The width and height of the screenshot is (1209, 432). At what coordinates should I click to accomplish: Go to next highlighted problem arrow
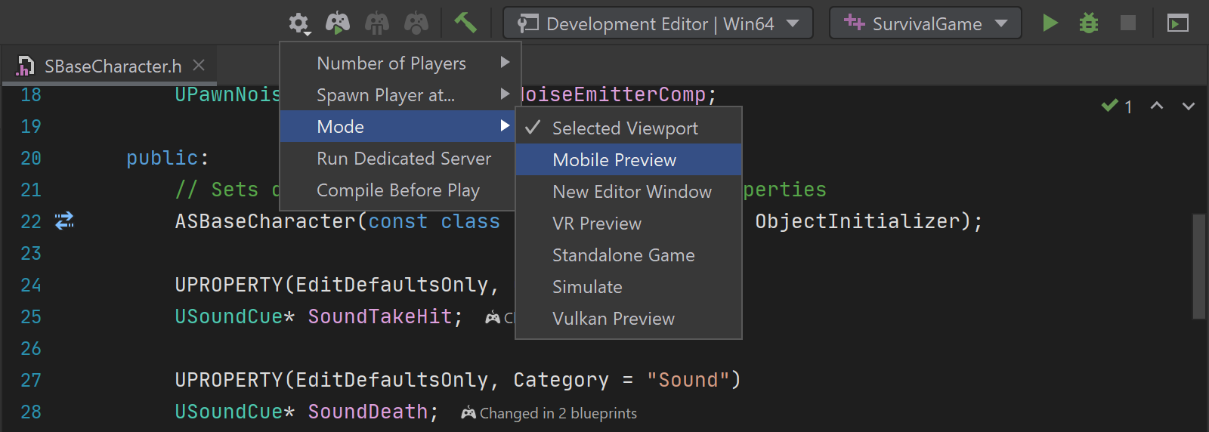coord(1189,106)
